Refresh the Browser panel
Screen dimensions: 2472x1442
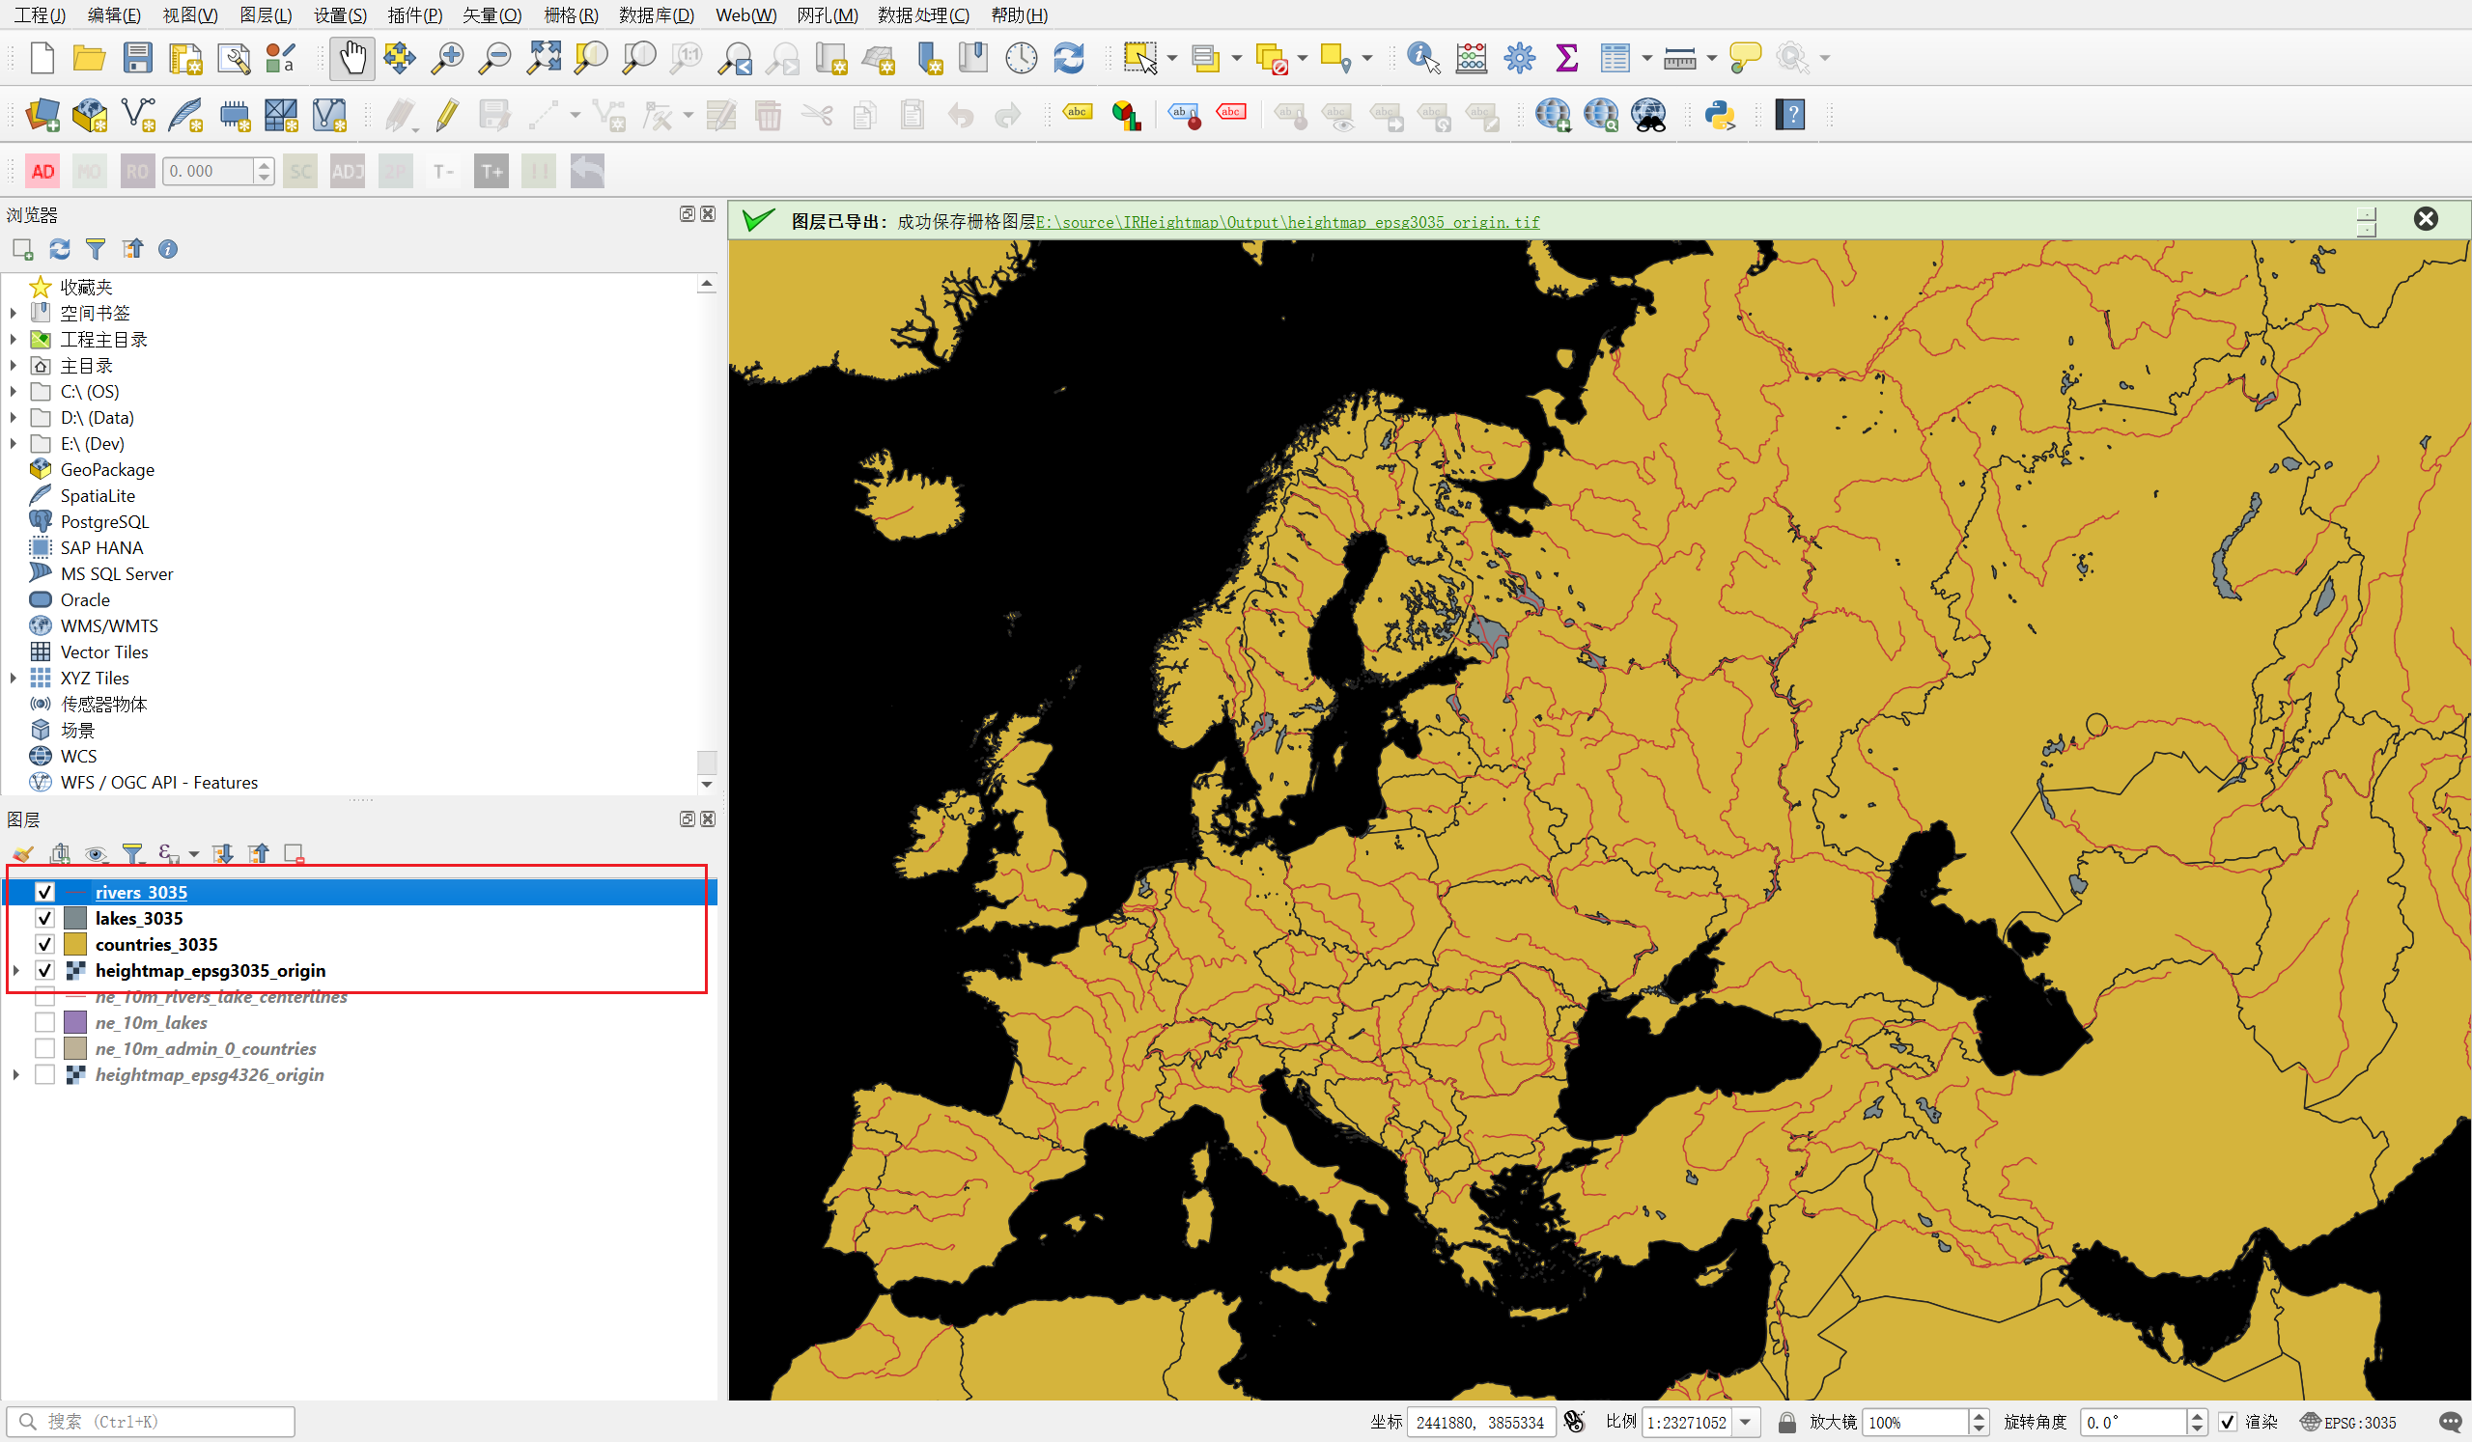tap(60, 249)
